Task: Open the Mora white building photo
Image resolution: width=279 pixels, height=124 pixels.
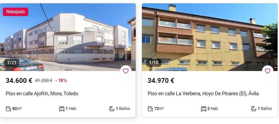Action: [68, 37]
